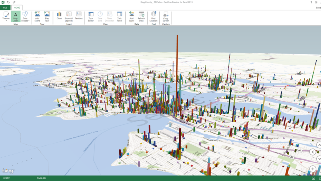
Task: Click Refresh Data
Action: [141, 16]
